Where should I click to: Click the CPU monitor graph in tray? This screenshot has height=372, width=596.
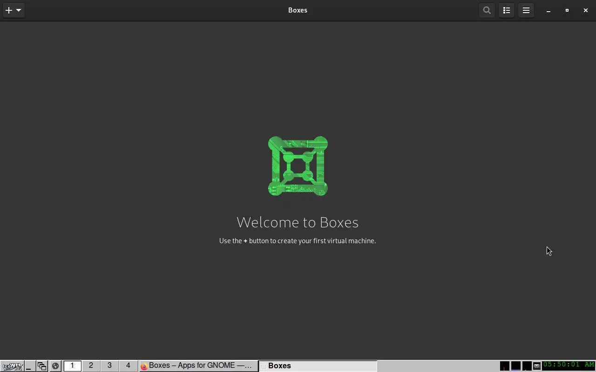click(504, 366)
